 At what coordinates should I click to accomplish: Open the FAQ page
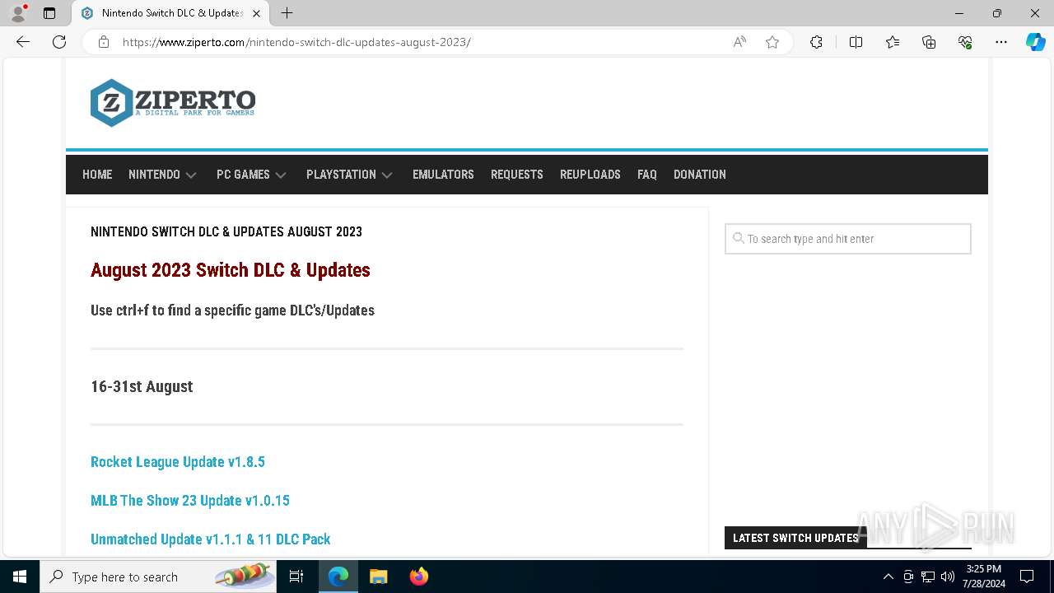[647, 175]
